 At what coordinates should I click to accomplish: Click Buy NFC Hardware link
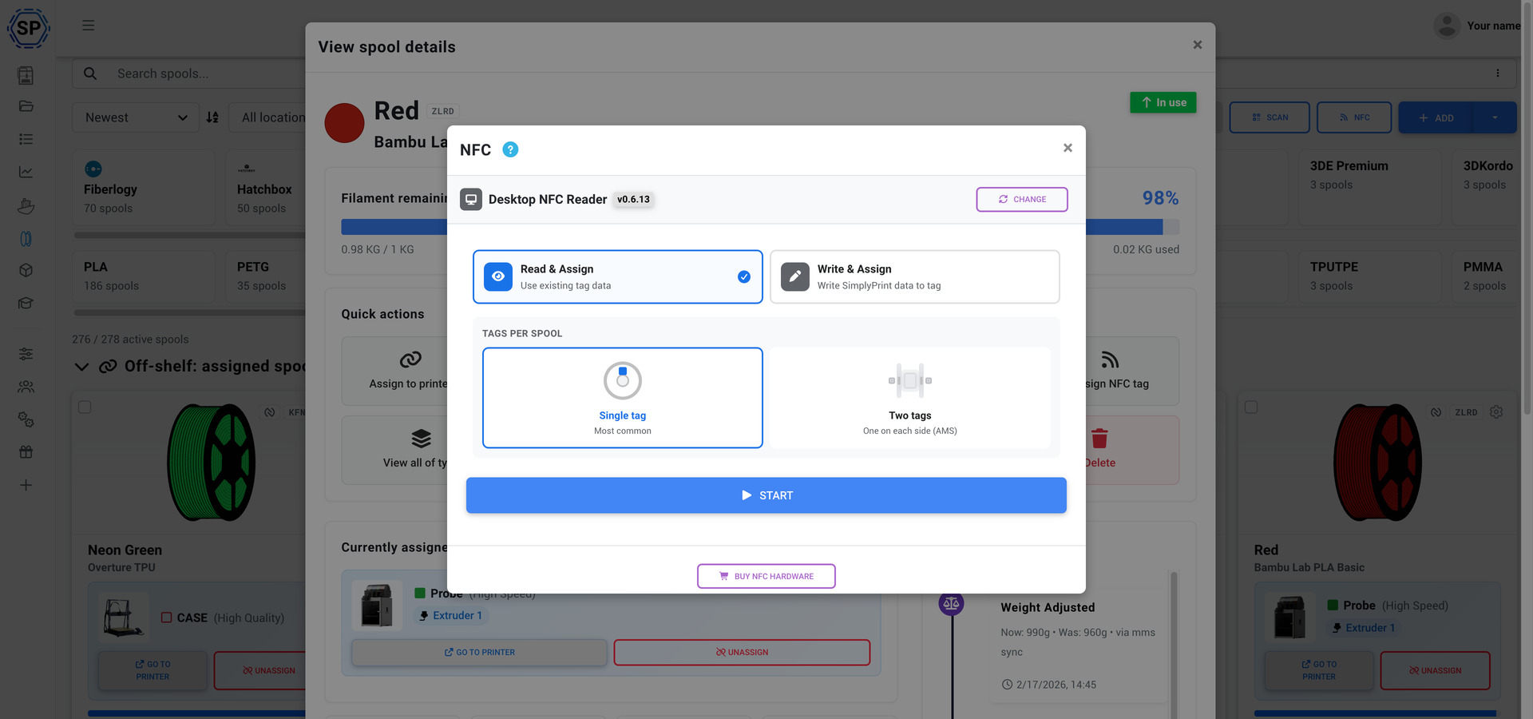tap(766, 575)
